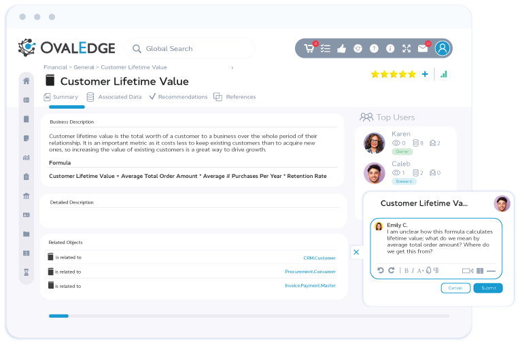Open the CRM.Customer related object link

[319, 258]
